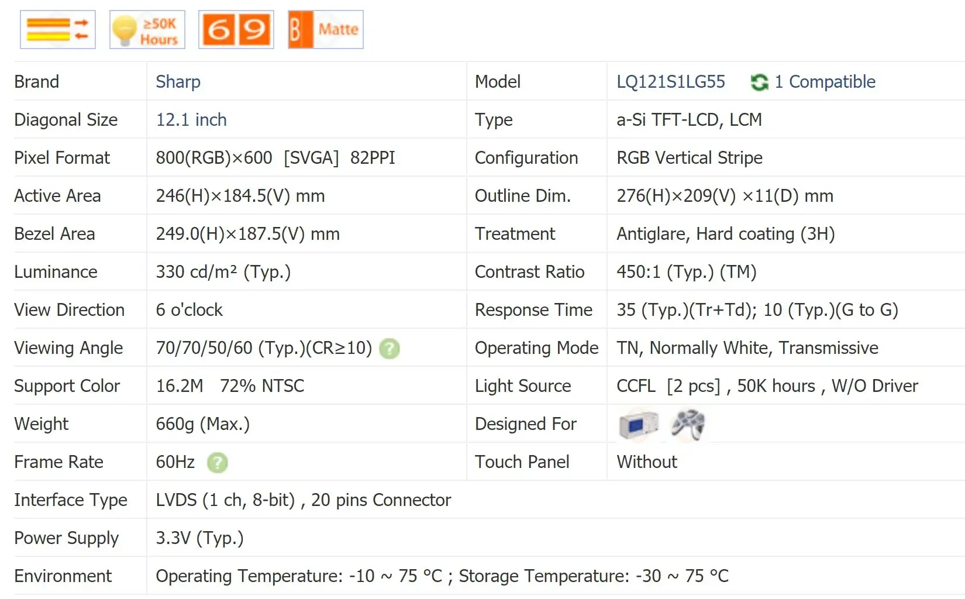Open the 12.1 inch diagonal size link
The width and height of the screenshot is (965, 599).
(191, 120)
